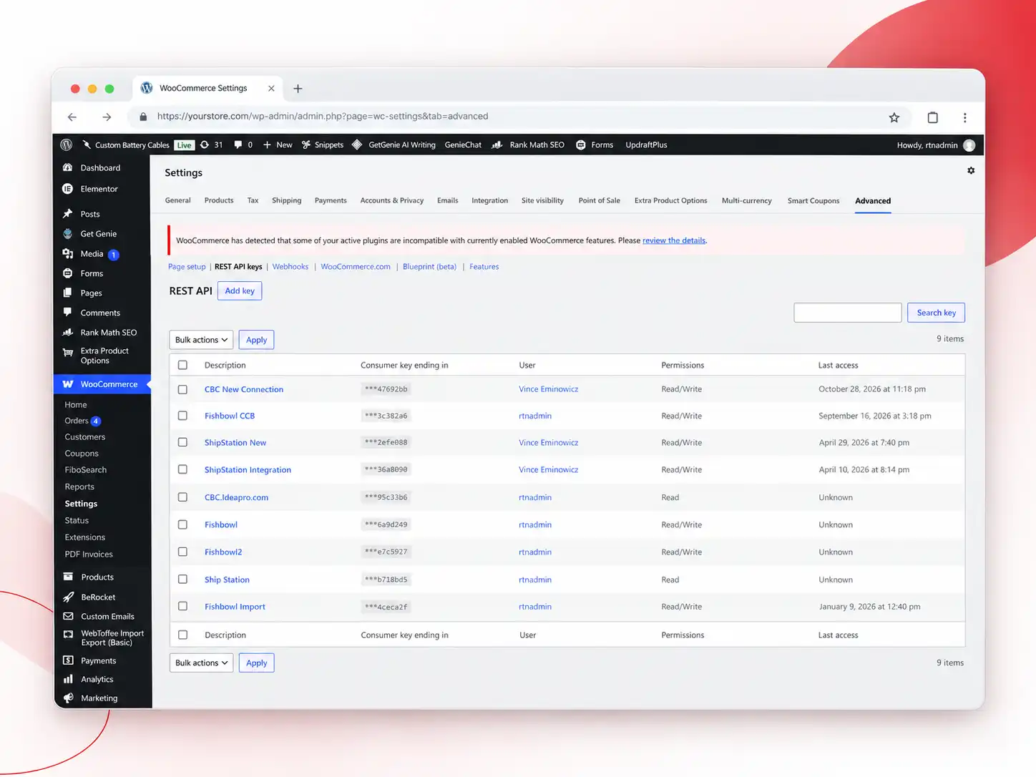Bookmark page with the star icon
This screenshot has height=777, width=1036.
894,117
